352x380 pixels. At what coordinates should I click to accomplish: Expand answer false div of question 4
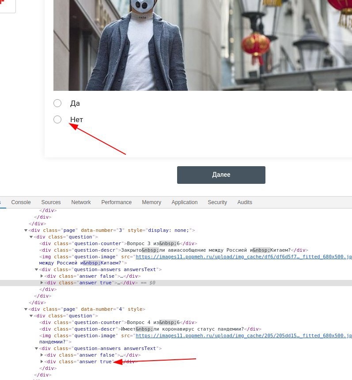pyautogui.click(x=42, y=355)
